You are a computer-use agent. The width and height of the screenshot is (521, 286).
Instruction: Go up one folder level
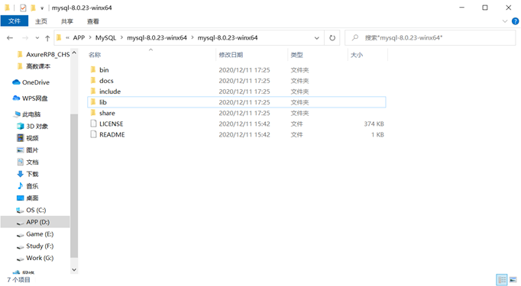tap(47, 38)
